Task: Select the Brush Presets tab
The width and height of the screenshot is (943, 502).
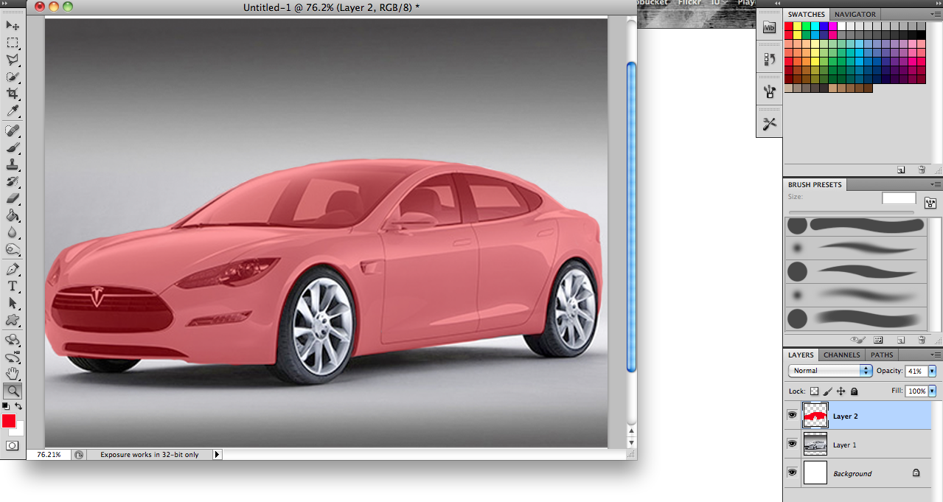Action: 815,184
